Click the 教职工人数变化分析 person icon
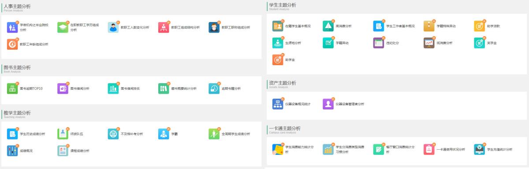 [x=113, y=27]
